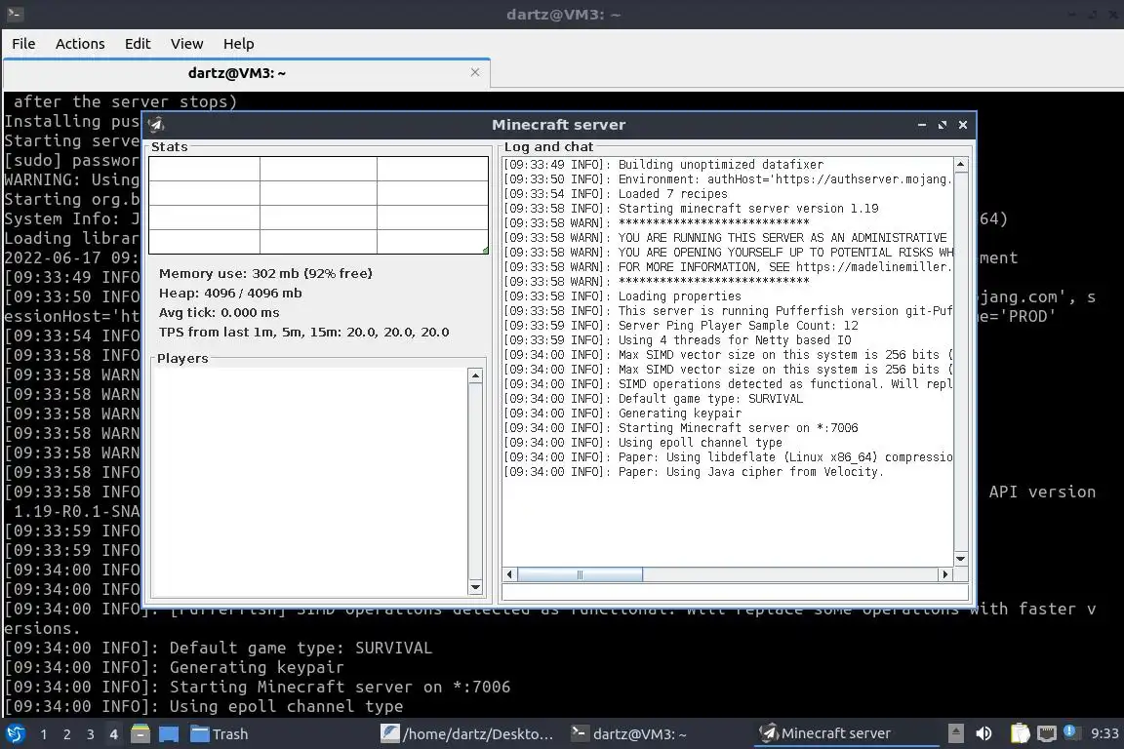Click the Avg tick 0.000 ms text
Image resolution: width=1124 pixels, height=749 pixels.
click(220, 312)
